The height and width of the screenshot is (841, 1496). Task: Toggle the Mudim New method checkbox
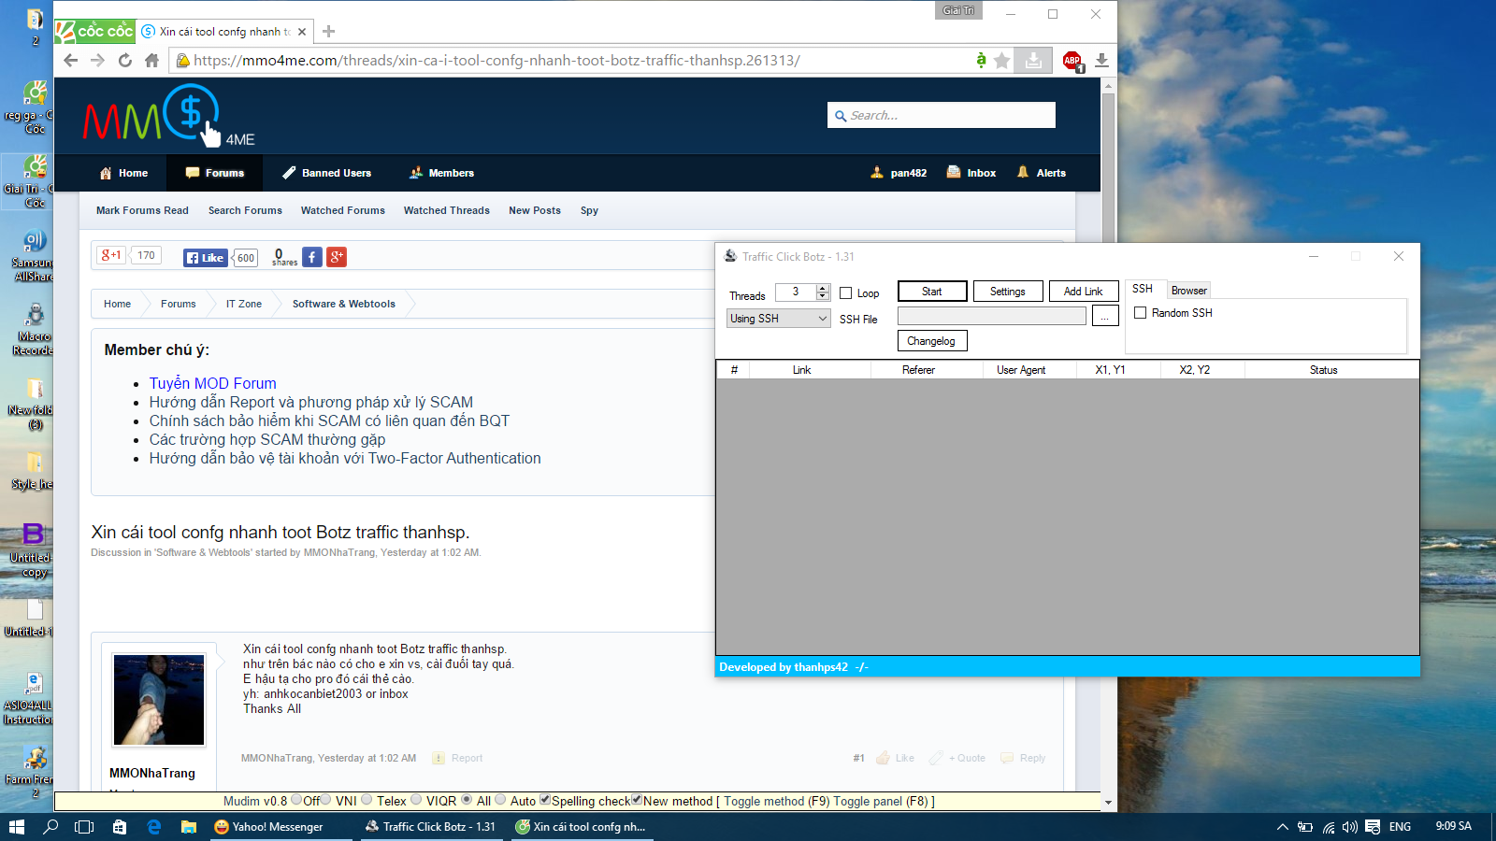pyautogui.click(x=637, y=800)
